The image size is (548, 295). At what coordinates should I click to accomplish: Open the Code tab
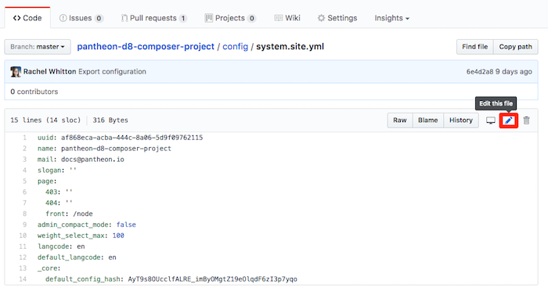click(x=27, y=18)
